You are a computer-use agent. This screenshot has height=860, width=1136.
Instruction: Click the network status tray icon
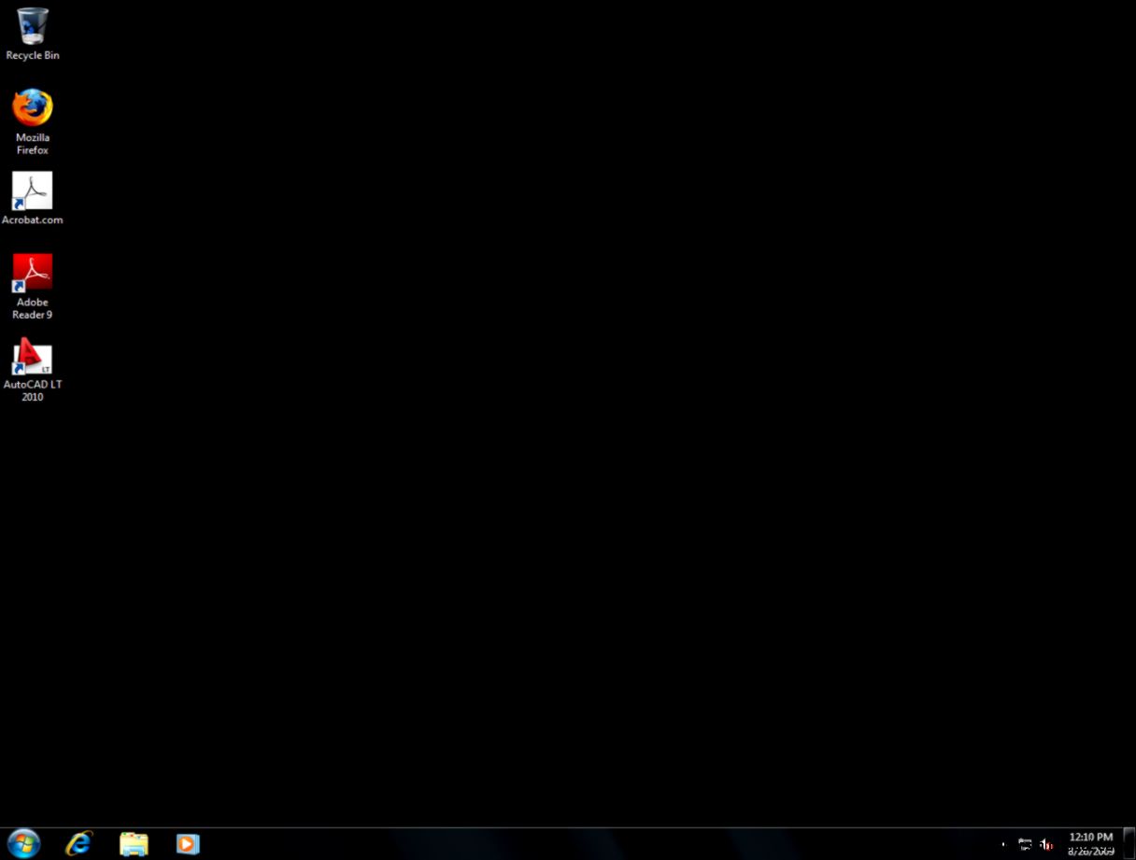1025,843
